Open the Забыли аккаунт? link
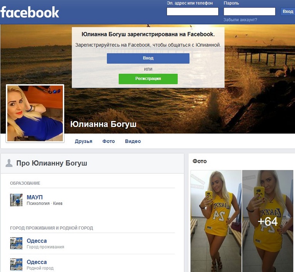This screenshot has height=272, width=295. [240, 20]
